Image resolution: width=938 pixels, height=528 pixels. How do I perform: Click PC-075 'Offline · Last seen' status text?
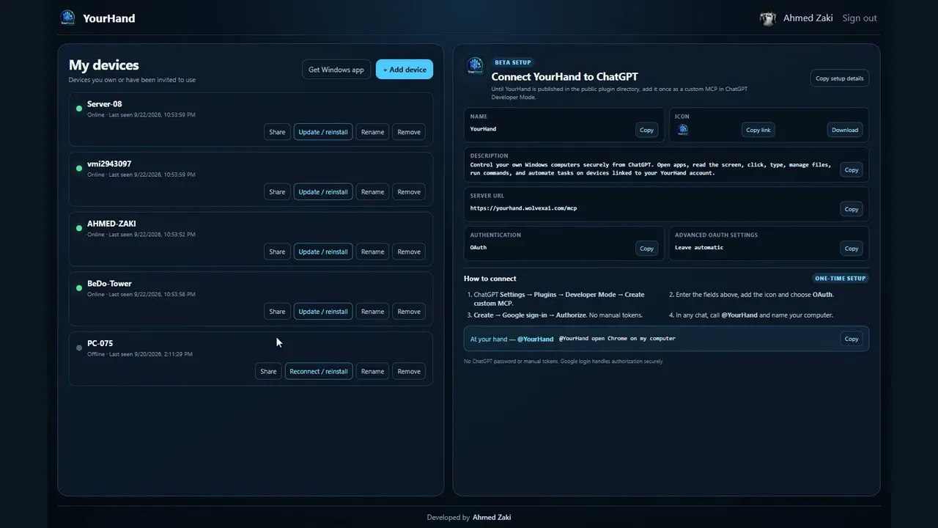(x=140, y=354)
